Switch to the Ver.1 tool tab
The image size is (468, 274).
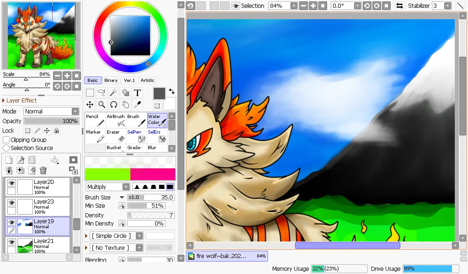(x=129, y=81)
